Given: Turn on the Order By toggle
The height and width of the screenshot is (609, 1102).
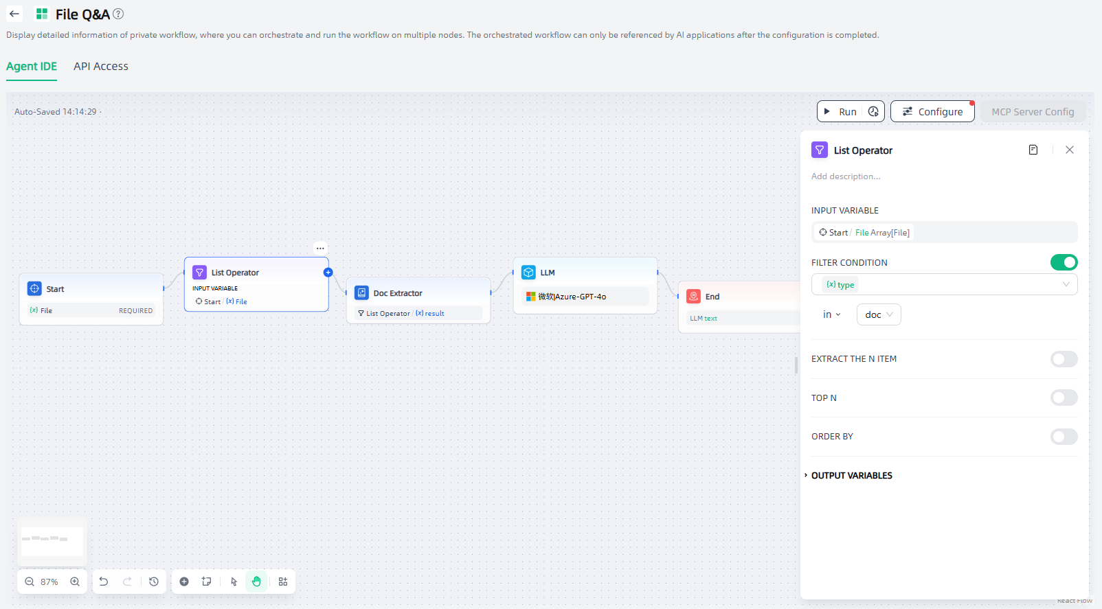Looking at the screenshot, I should tap(1064, 437).
